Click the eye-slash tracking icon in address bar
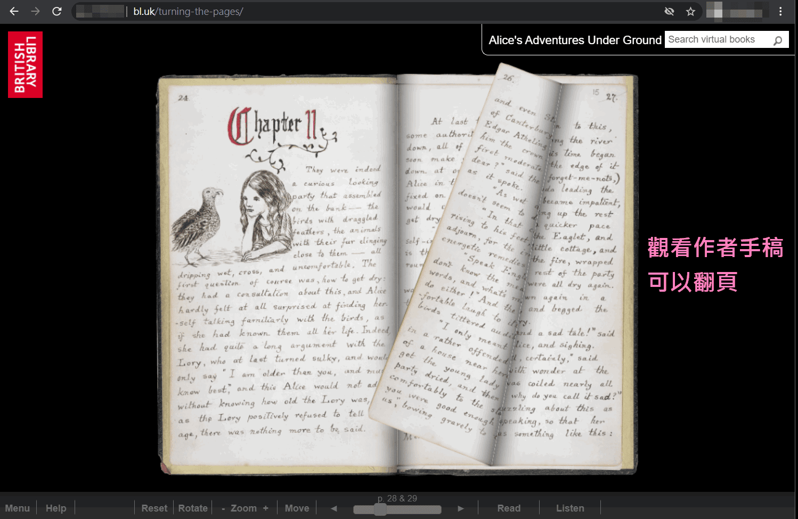Image resolution: width=798 pixels, height=519 pixels. point(670,11)
